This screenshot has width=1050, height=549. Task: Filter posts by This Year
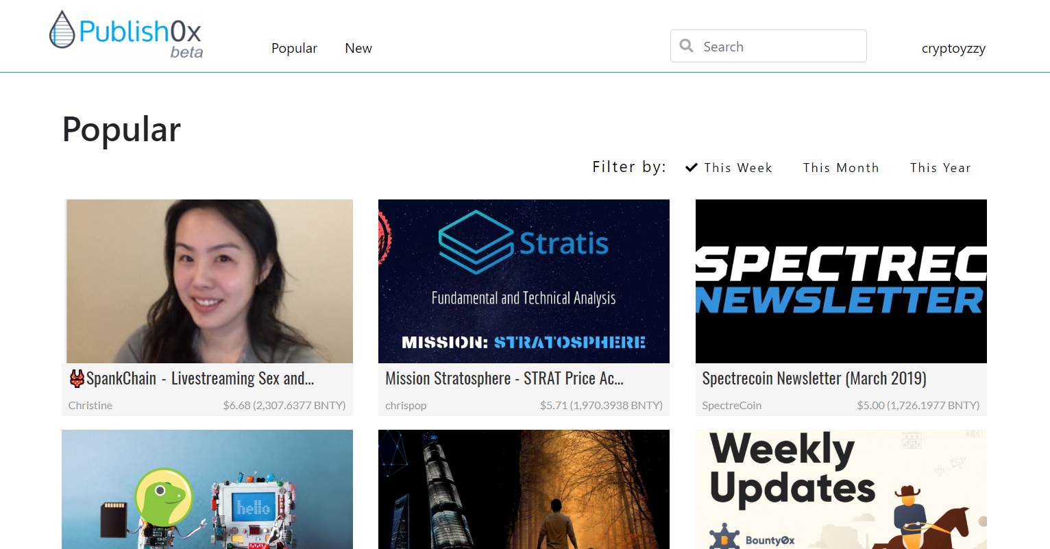(940, 168)
